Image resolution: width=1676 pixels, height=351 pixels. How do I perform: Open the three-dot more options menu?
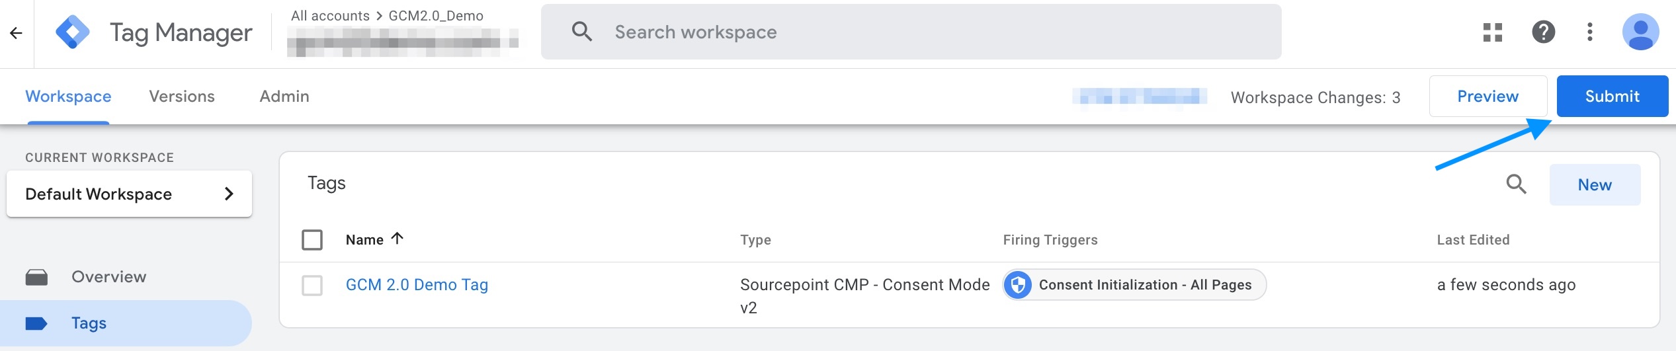point(1589,32)
